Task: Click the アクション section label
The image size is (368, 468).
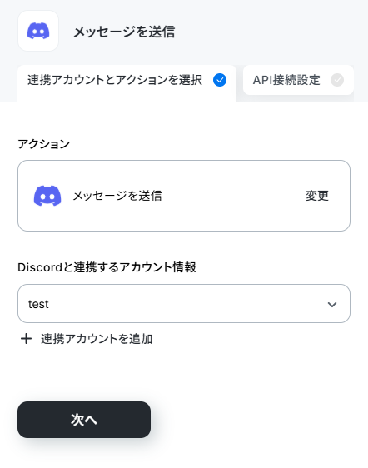Action: 43,144
